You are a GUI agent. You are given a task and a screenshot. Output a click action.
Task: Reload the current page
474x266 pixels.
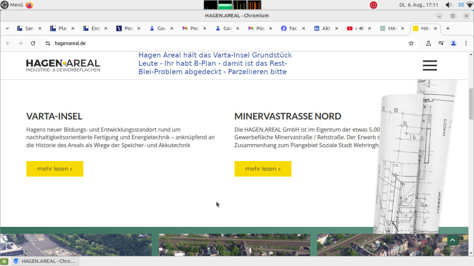pyautogui.click(x=33, y=43)
